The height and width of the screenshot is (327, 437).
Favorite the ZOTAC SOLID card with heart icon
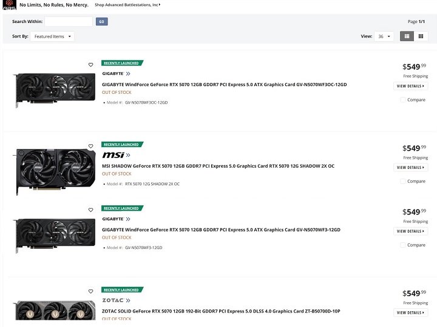(91, 291)
